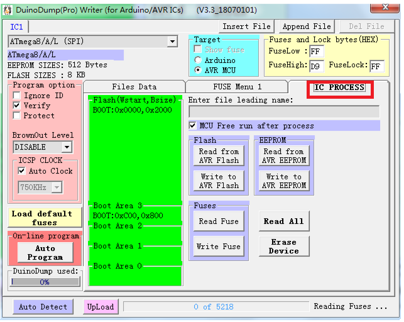
Task: Click the BOOT:0xC00,0x800 text
Action: pos(128,216)
